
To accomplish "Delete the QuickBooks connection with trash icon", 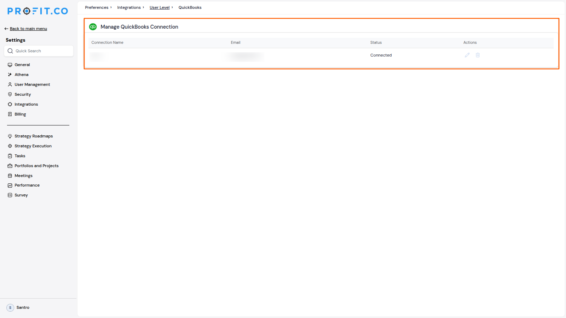I will point(478,55).
